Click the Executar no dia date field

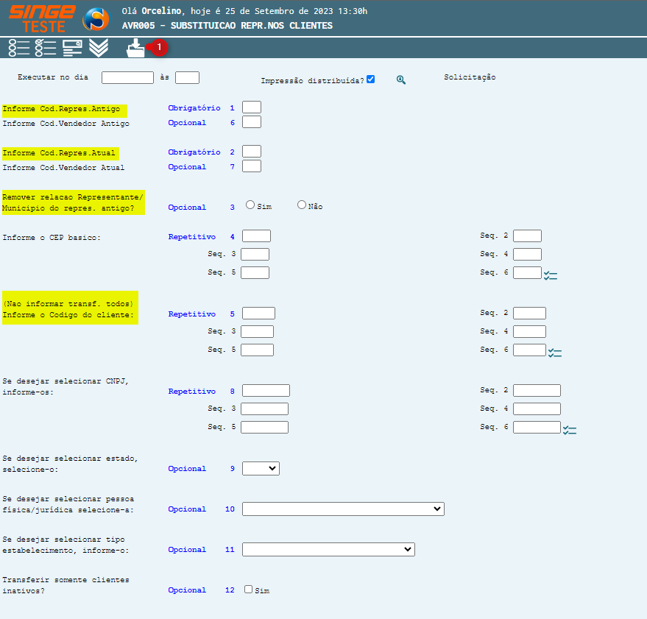[x=127, y=77]
